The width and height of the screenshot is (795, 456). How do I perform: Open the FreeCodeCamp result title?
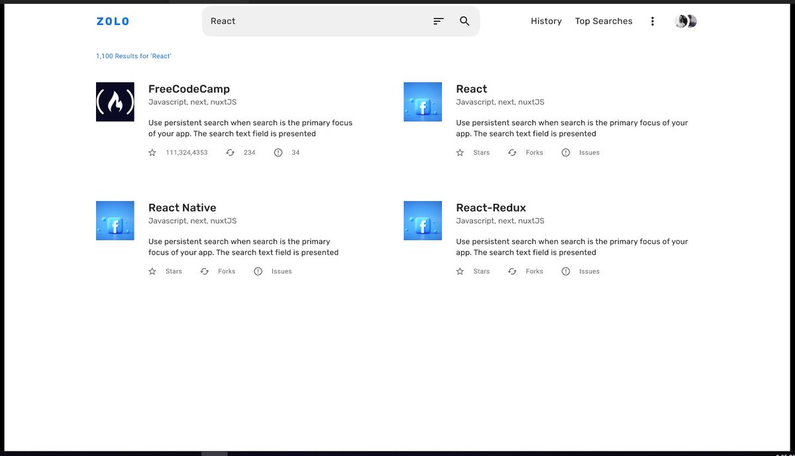[189, 89]
